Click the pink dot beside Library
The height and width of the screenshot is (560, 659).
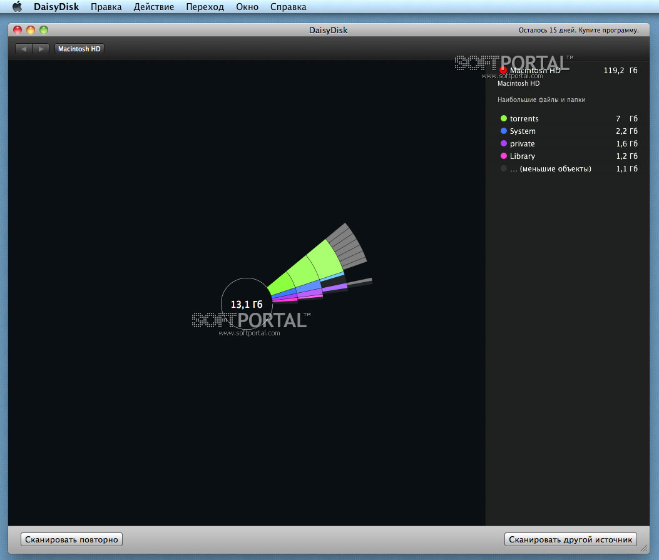tap(504, 156)
